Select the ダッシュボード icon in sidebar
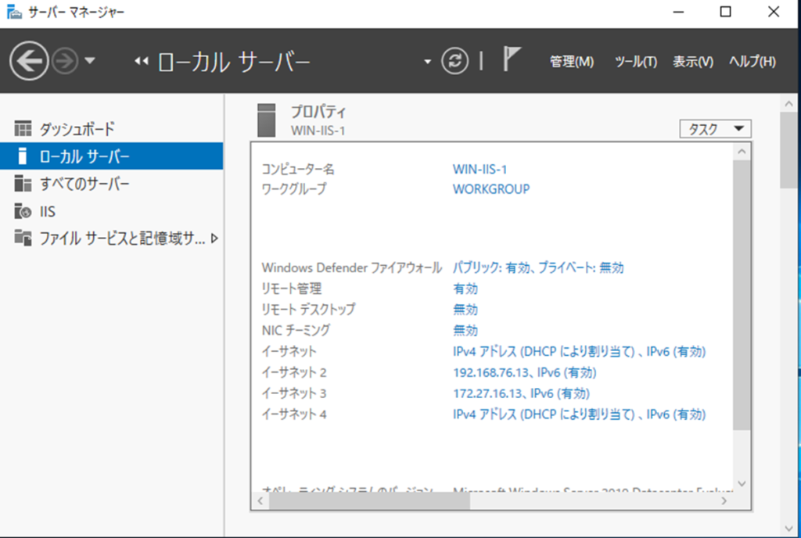Image resolution: width=801 pixels, height=538 pixels. (x=23, y=128)
